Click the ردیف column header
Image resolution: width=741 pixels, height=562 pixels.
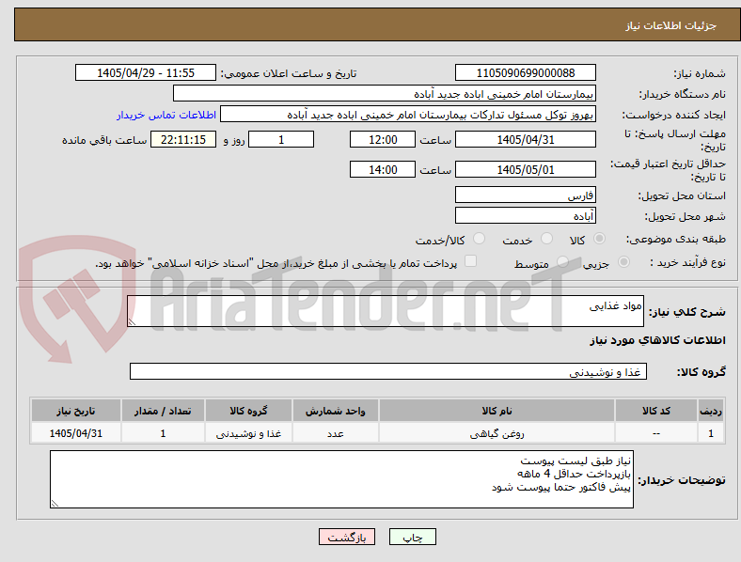(x=710, y=411)
